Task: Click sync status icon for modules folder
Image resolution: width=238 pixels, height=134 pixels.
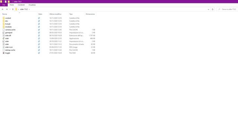Action: [x=39, y=27]
